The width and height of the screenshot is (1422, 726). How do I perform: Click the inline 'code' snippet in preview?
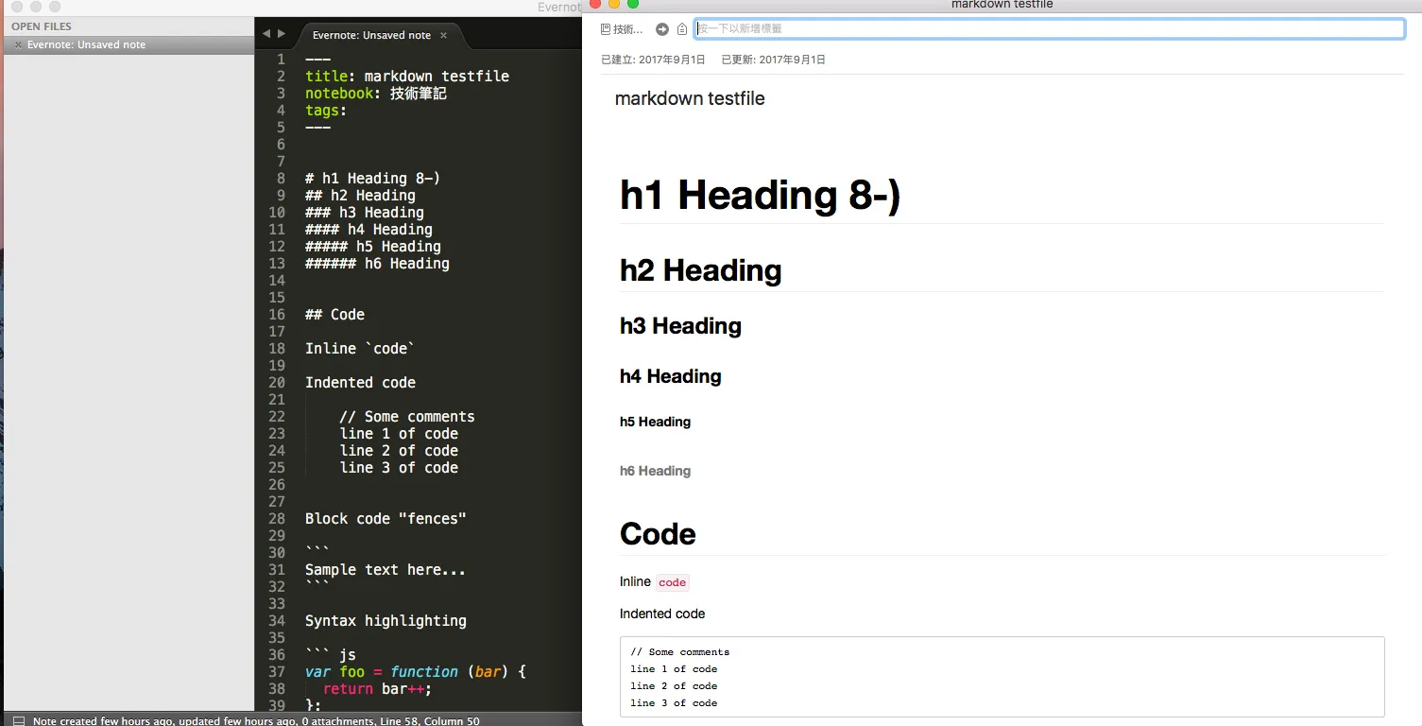(x=672, y=582)
